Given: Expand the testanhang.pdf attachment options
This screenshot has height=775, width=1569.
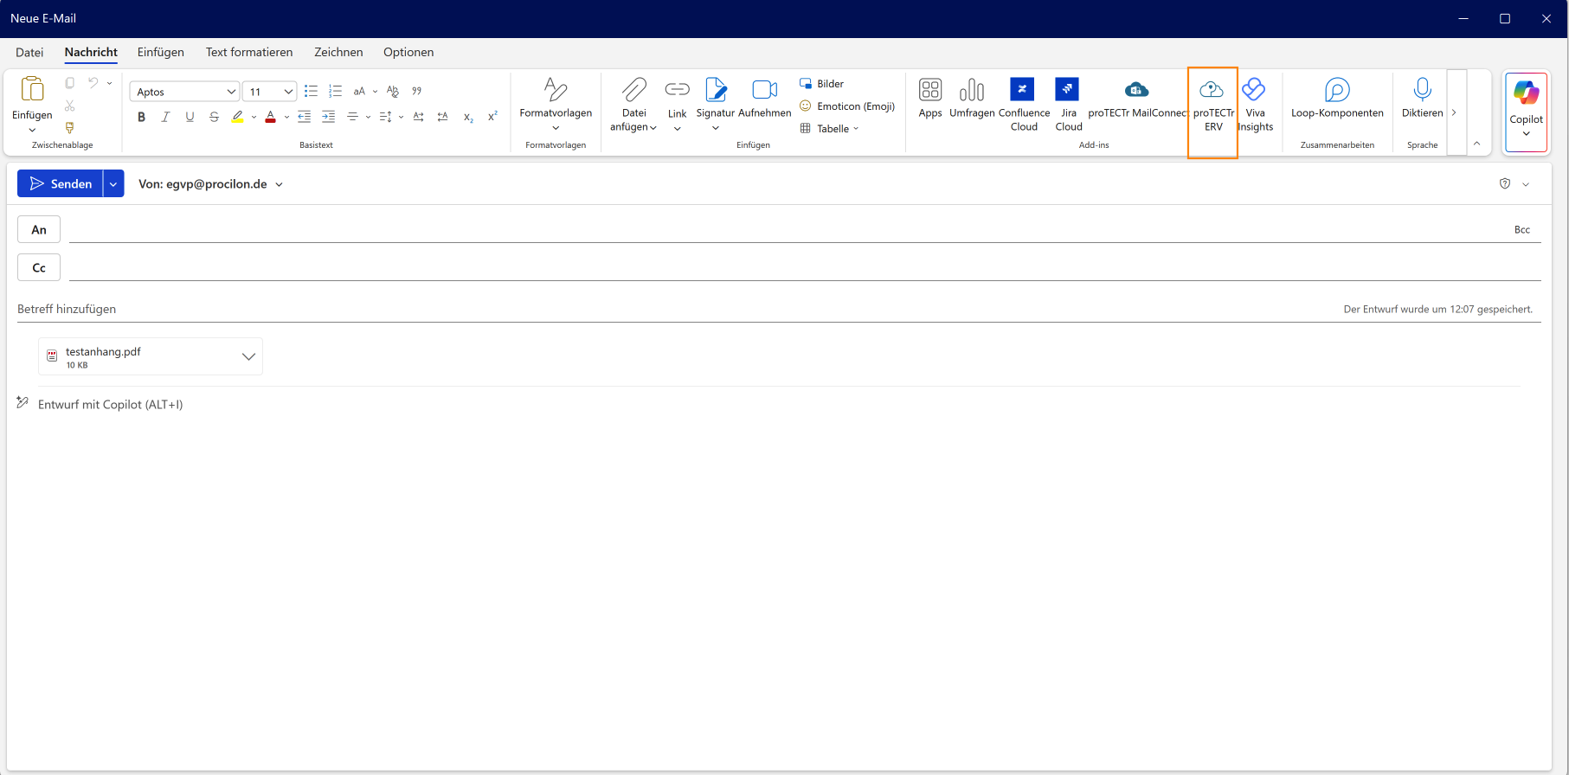Looking at the screenshot, I should (x=248, y=356).
